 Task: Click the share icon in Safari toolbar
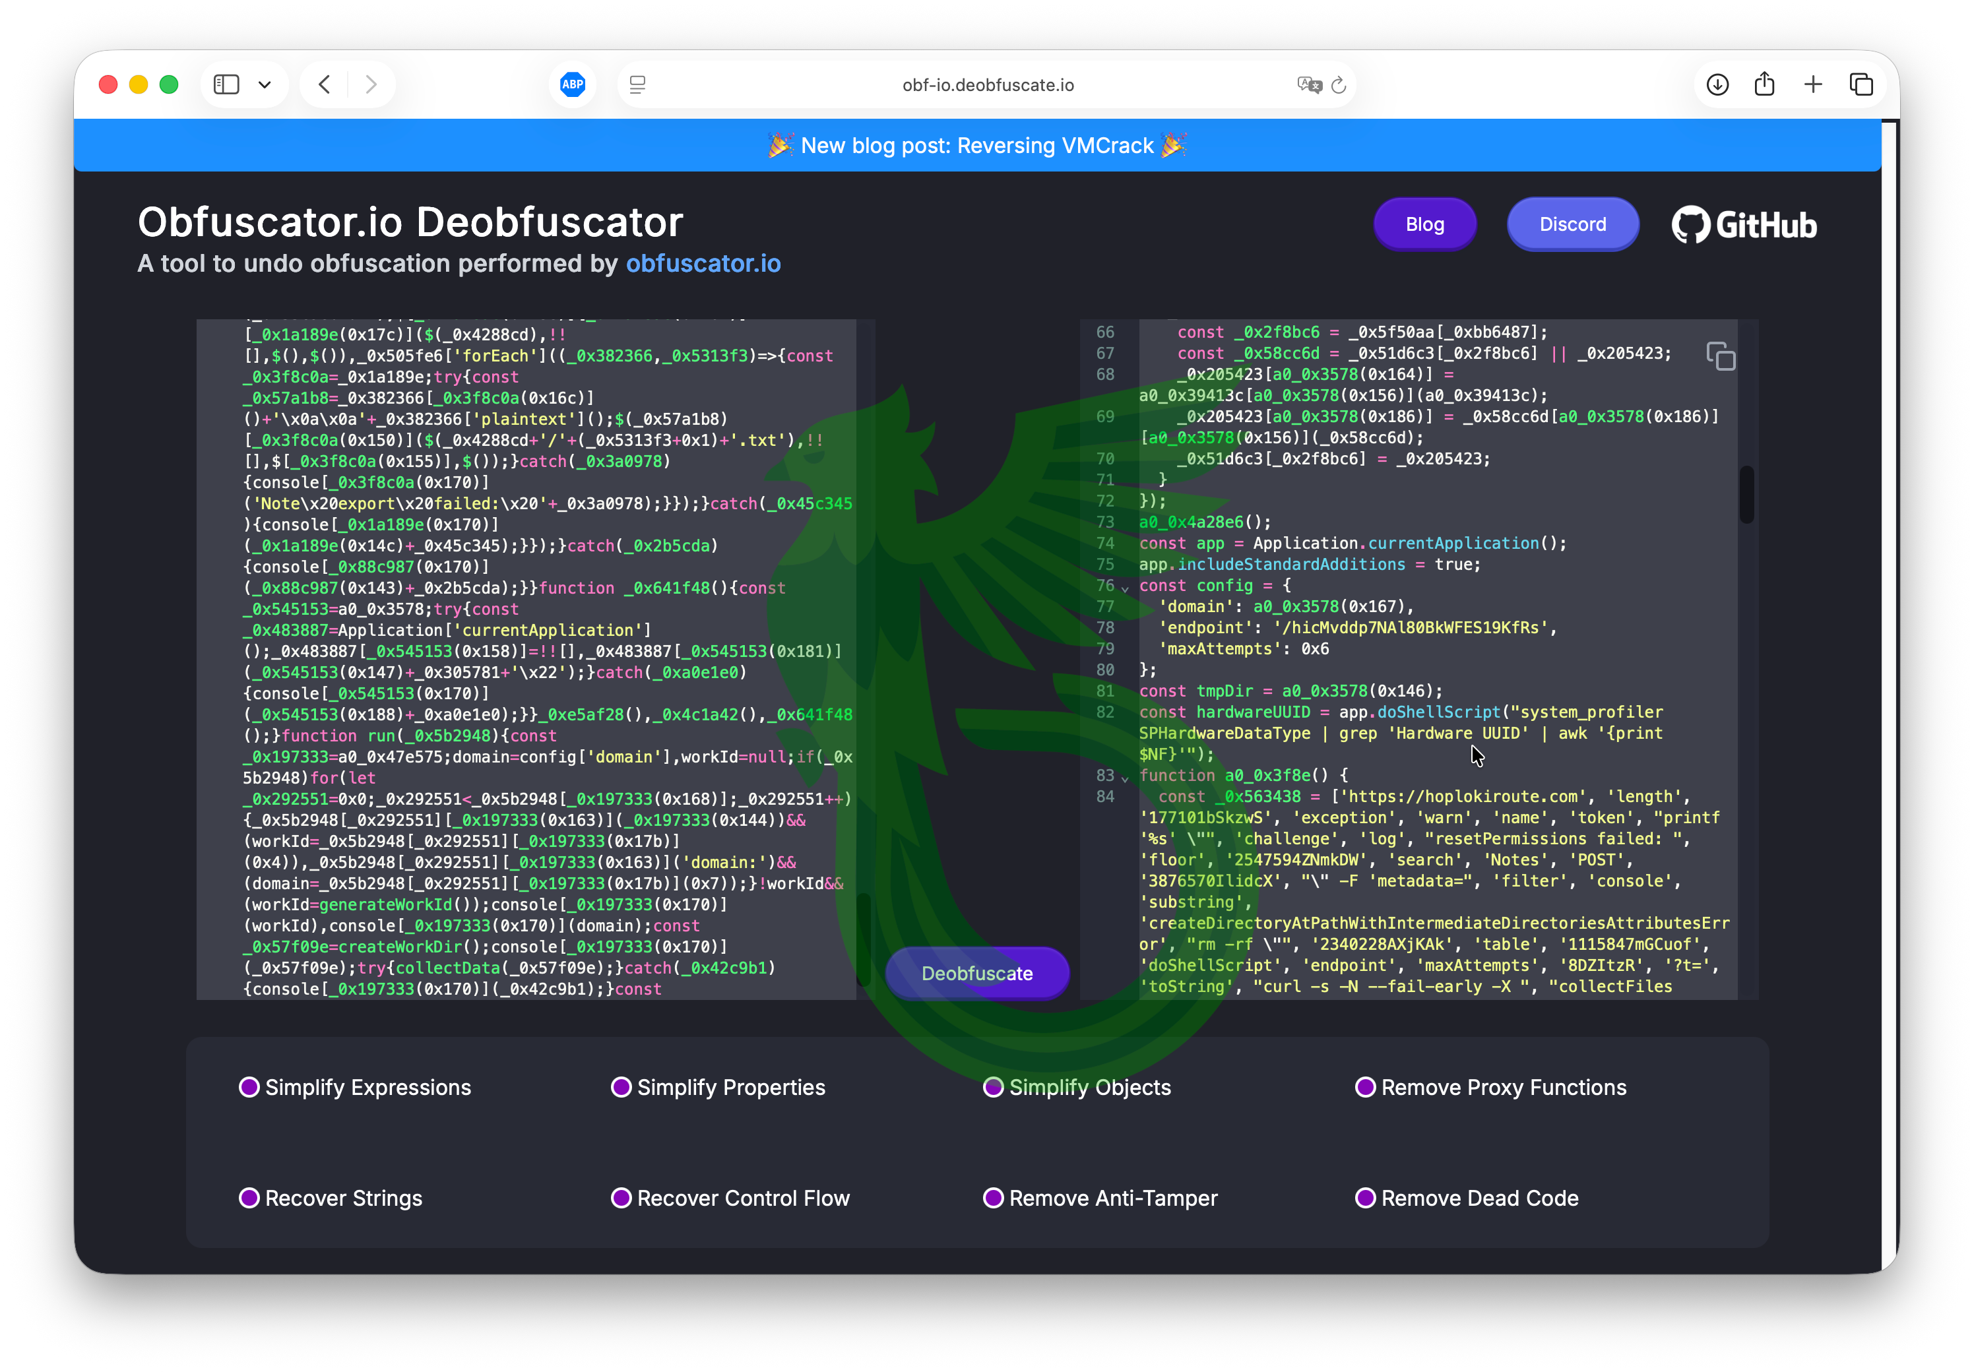pyautogui.click(x=1764, y=84)
